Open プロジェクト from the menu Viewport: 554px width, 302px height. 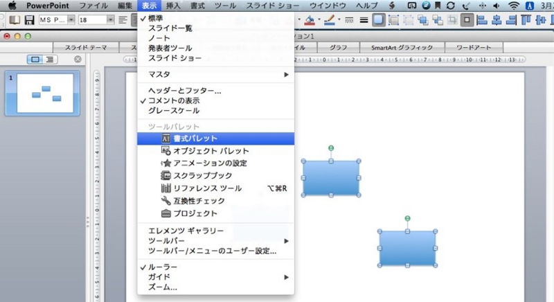215,213
